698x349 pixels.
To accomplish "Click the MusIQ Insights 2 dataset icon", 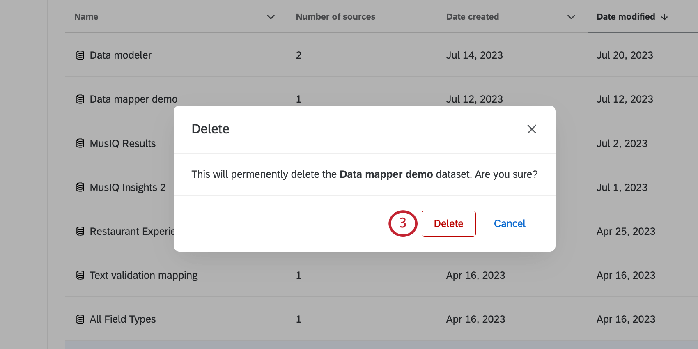I will (x=80, y=187).
